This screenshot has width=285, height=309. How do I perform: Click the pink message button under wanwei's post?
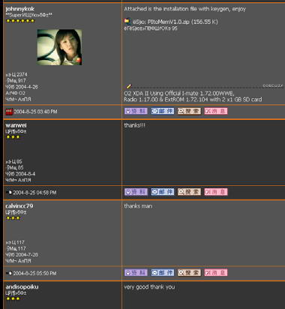[x=216, y=192]
